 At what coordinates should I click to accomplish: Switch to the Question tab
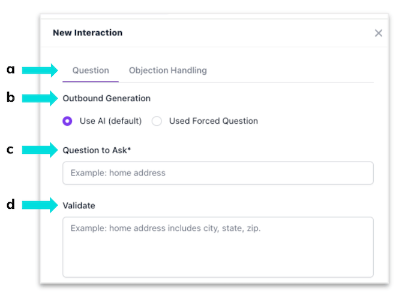click(x=91, y=71)
